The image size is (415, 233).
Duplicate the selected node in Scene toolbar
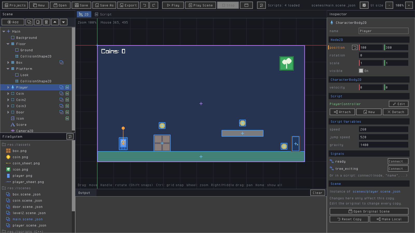[x=38, y=22]
